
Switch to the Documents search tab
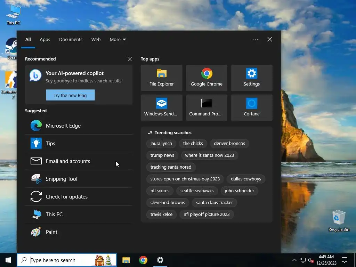pos(71,40)
